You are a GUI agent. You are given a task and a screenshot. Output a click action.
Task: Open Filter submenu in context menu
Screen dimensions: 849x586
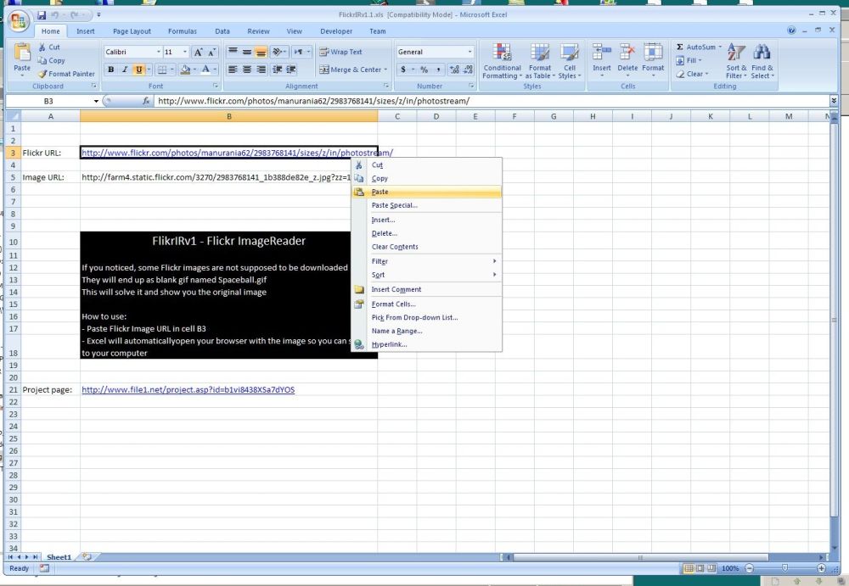click(427, 261)
